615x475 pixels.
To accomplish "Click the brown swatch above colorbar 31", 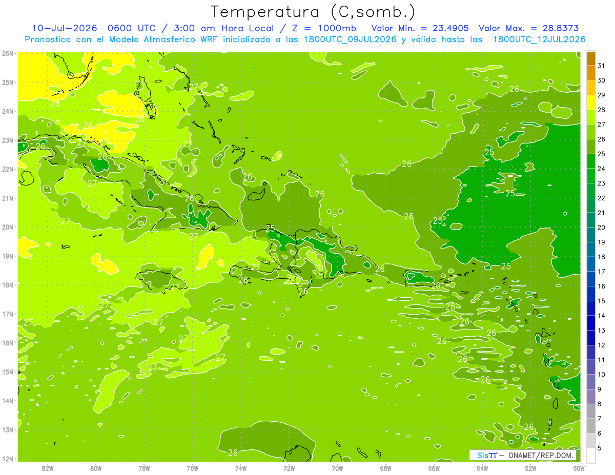I will point(591,59).
